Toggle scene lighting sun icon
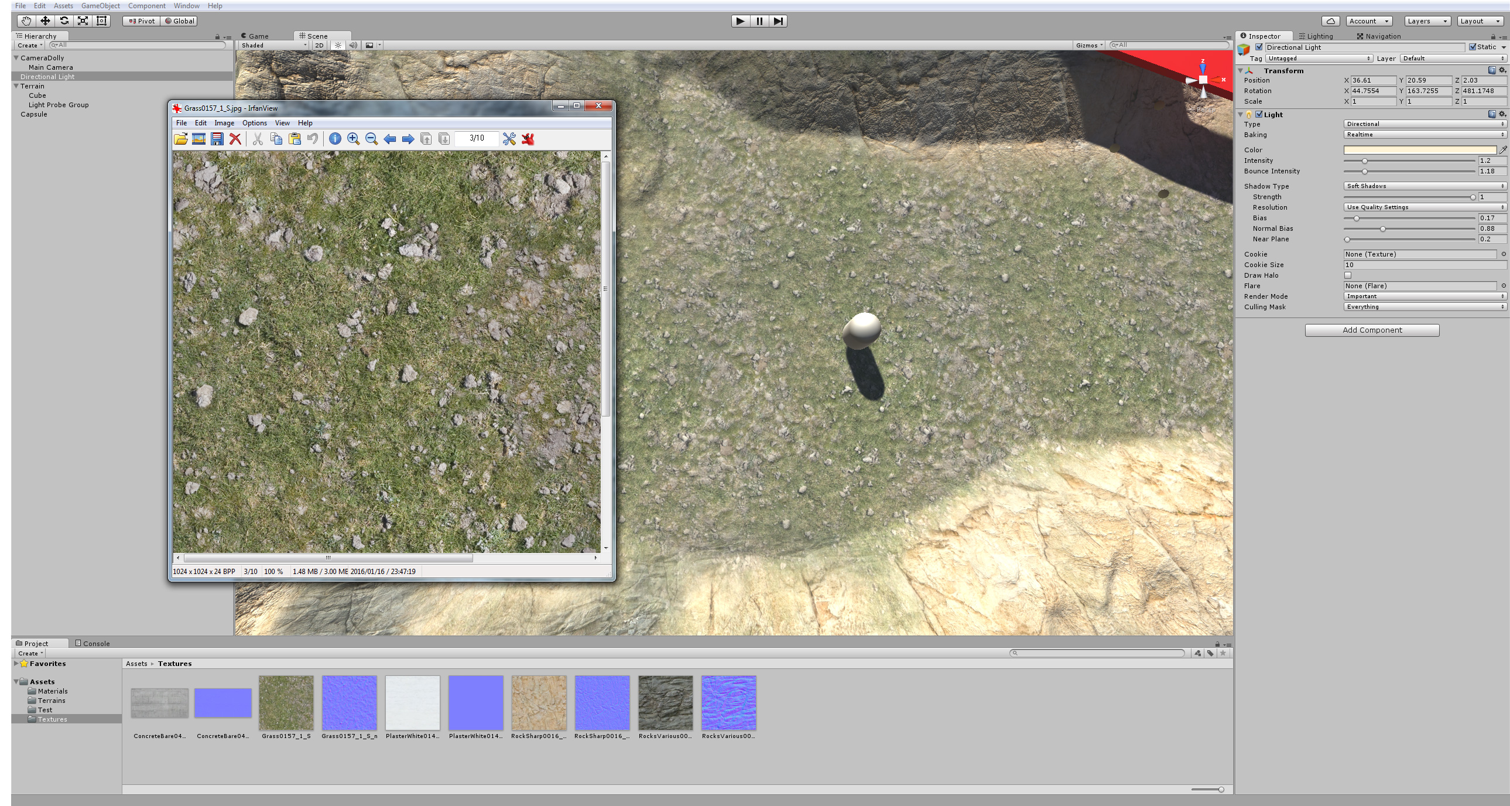This screenshot has width=1510, height=806. coord(338,45)
